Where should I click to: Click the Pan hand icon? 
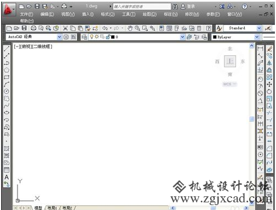[x=130, y=28]
